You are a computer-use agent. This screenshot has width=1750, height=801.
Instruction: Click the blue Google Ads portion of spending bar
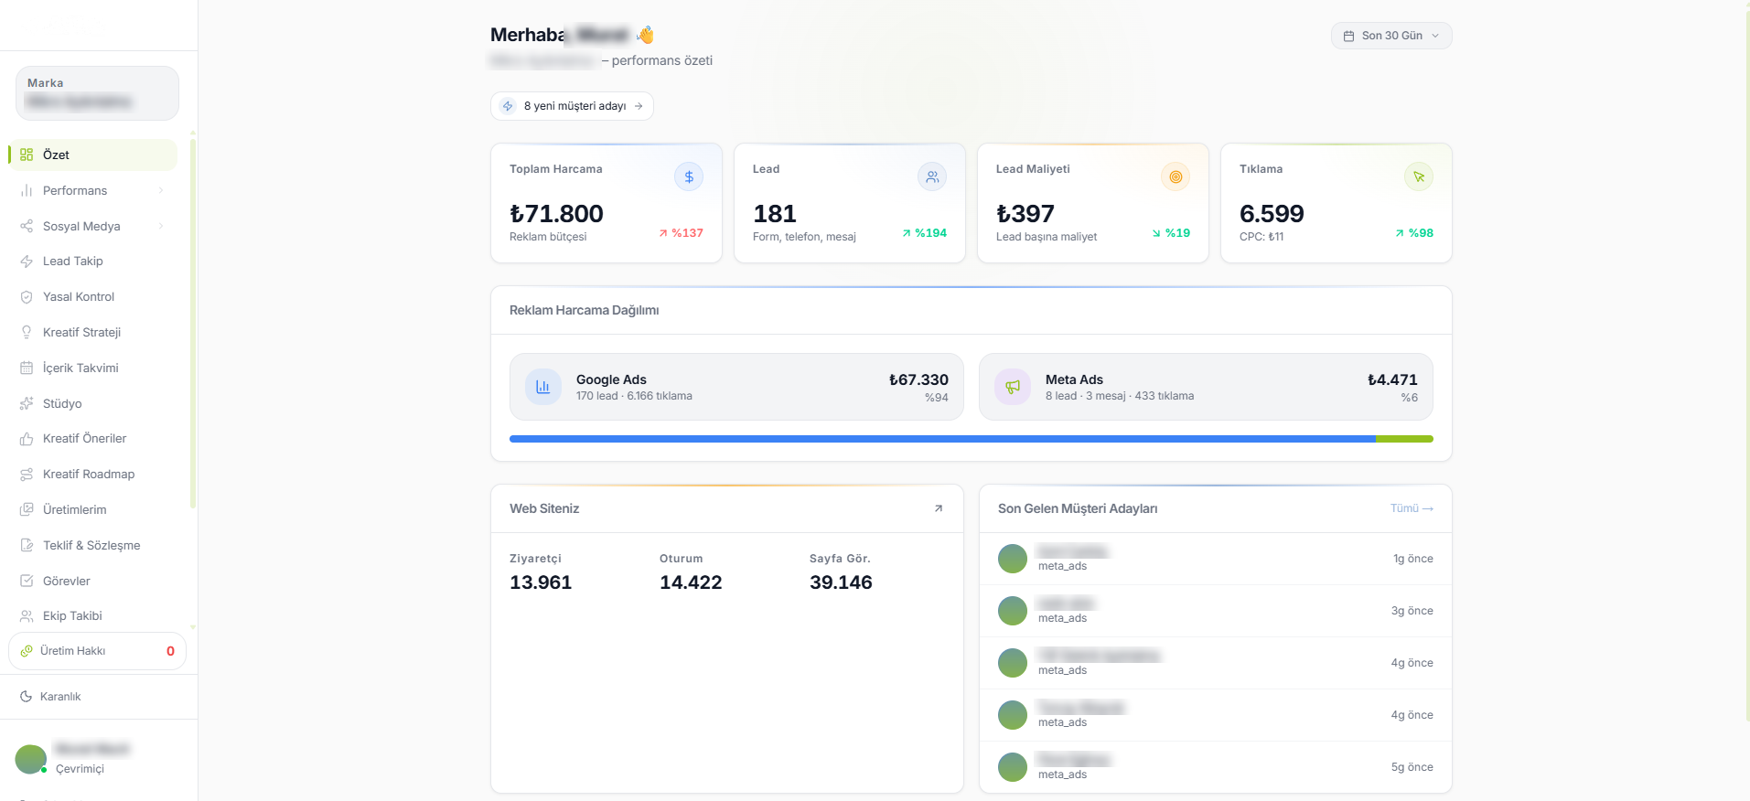[x=942, y=439]
